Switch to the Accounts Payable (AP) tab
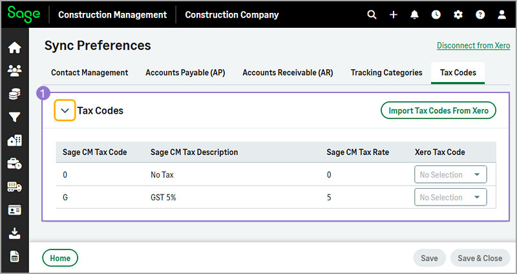The image size is (517, 274). click(185, 72)
